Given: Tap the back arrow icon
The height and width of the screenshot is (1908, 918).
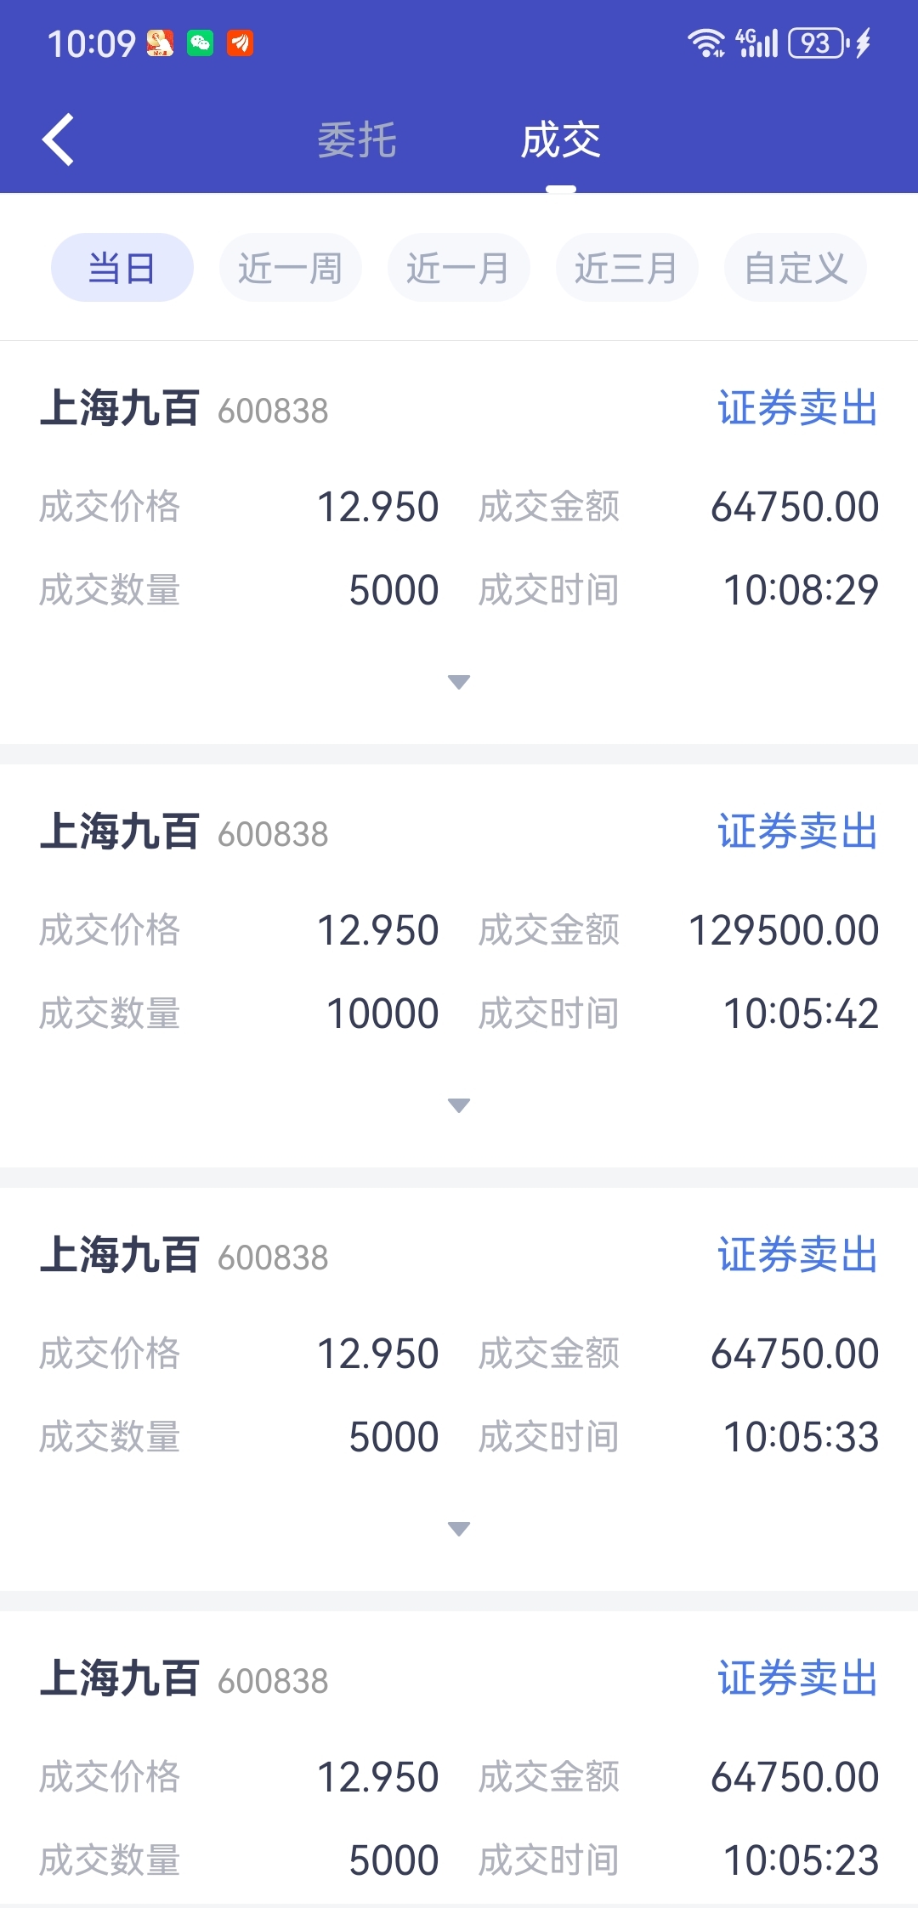Looking at the screenshot, I should tap(58, 139).
